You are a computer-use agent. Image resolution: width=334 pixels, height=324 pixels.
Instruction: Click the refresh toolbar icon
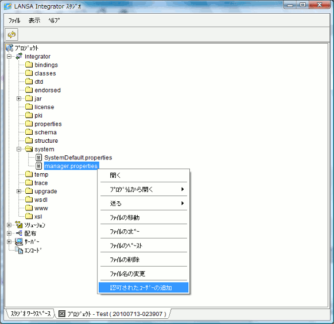11,34
